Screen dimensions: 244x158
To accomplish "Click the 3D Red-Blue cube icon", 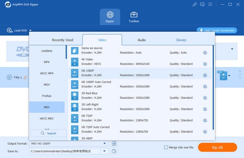I will tap(75, 96).
